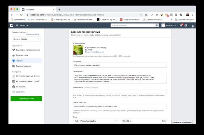The height and width of the screenshot is (135, 204).
Task: Bookmark page with the star icon
Action: click(146, 15)
